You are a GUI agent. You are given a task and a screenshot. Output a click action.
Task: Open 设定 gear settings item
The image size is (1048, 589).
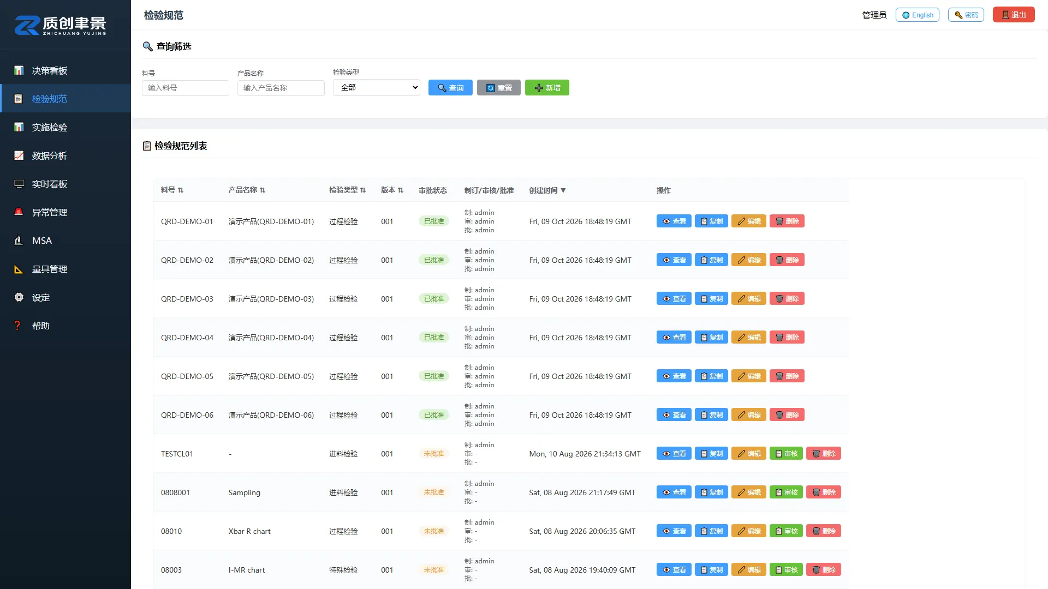[65, 297]
